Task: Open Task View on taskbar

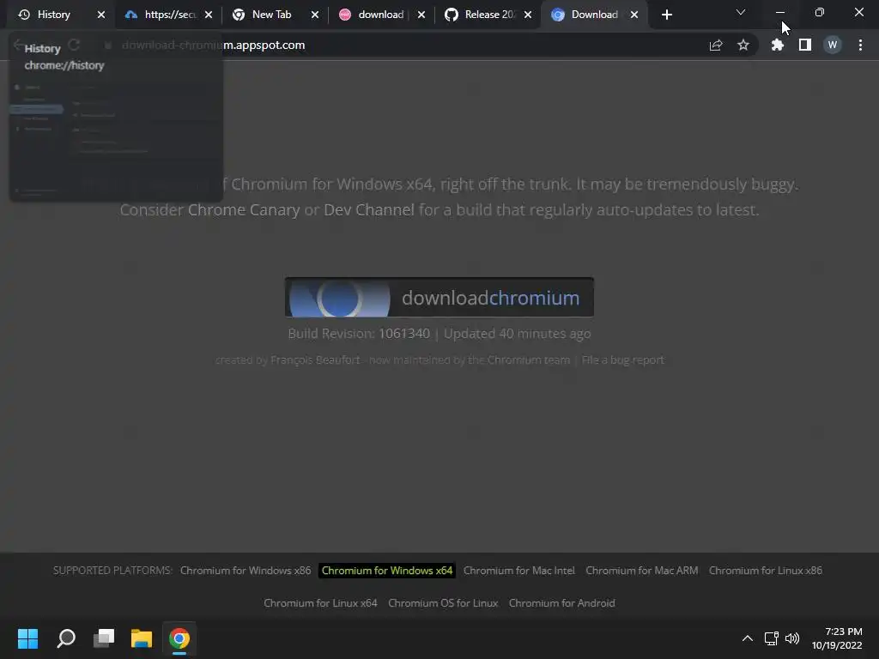Action: coord(104,638)
